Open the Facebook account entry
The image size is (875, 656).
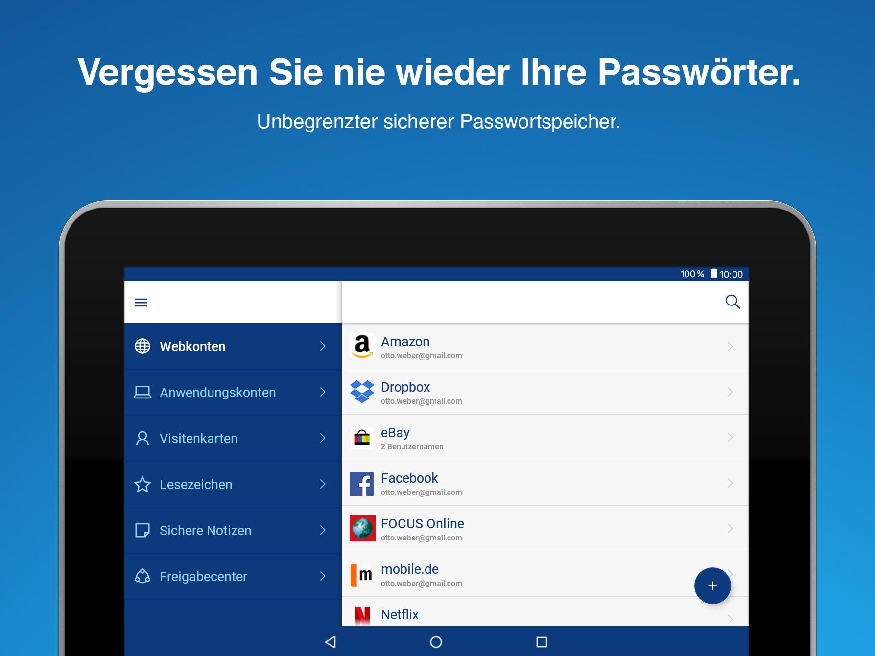pyautogui.click(x=545, y=483)
